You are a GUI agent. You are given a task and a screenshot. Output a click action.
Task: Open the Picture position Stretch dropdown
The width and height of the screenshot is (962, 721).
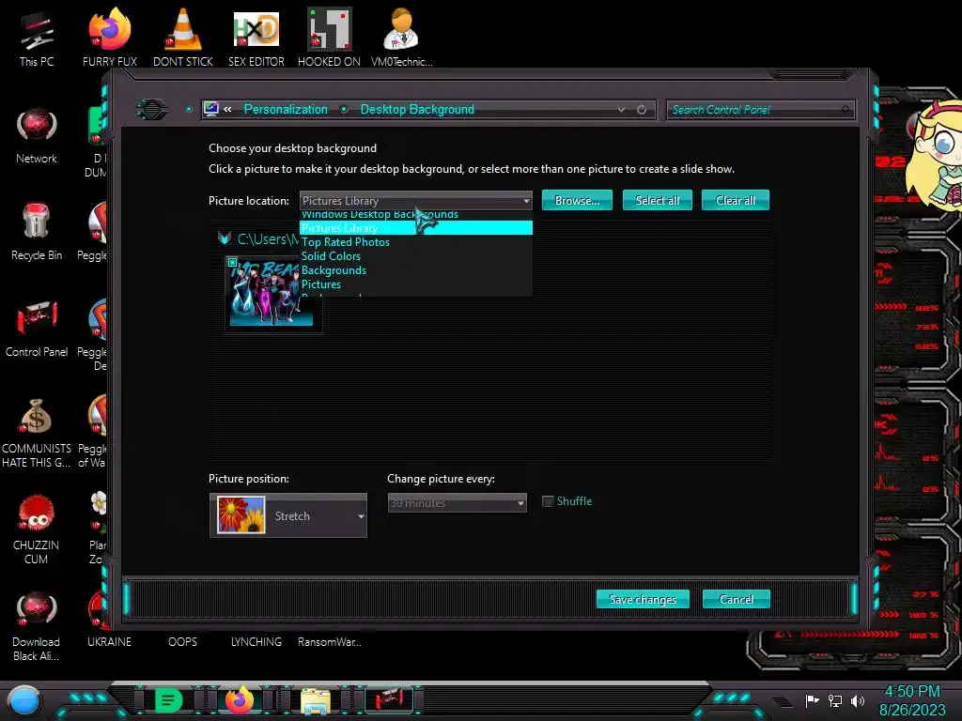point(288,515)
